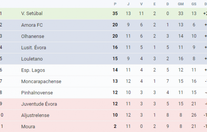This screenshot has height=132, width=207.
Task: Sort by GM goals scored header
Action: tap(181, 4)
